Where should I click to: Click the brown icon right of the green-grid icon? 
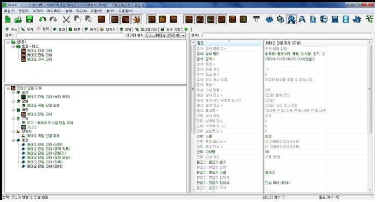point(173,19)
